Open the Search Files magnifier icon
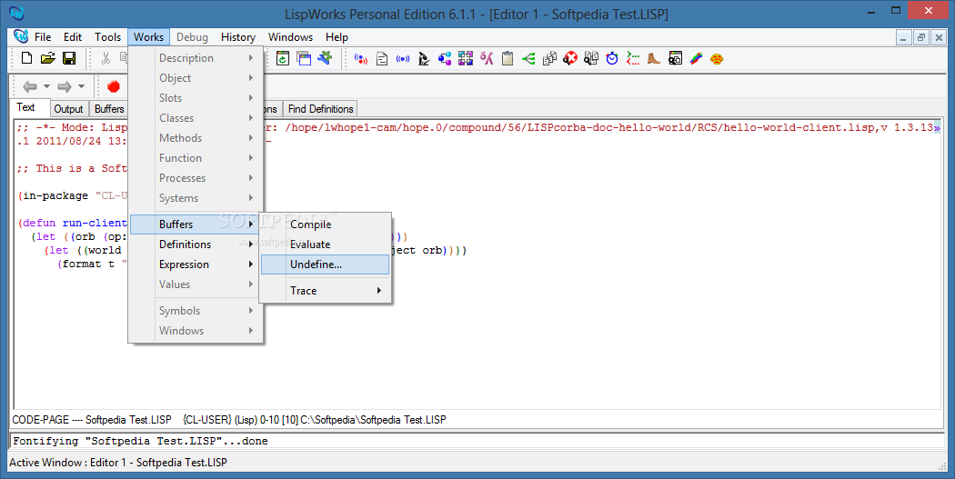The height and width of the screenshot is (479, 955). pyautogui.click(x=591, y=58)
